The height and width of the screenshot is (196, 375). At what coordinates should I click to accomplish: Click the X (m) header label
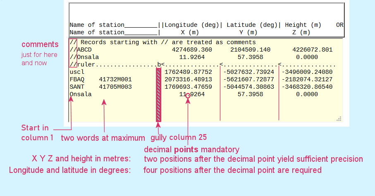click(x=190, y=32)
